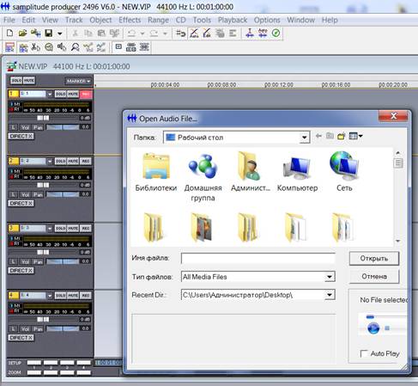Click the Имя файла filename input field

258,259
